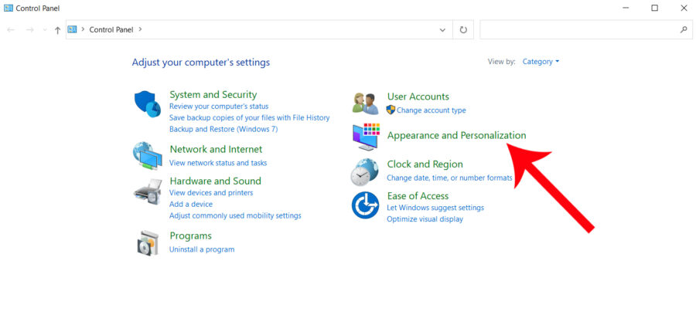Screen dimensions: 696x325
Task: Open the Hardware and Sound printer icon
Action: (x=148, y=191)
